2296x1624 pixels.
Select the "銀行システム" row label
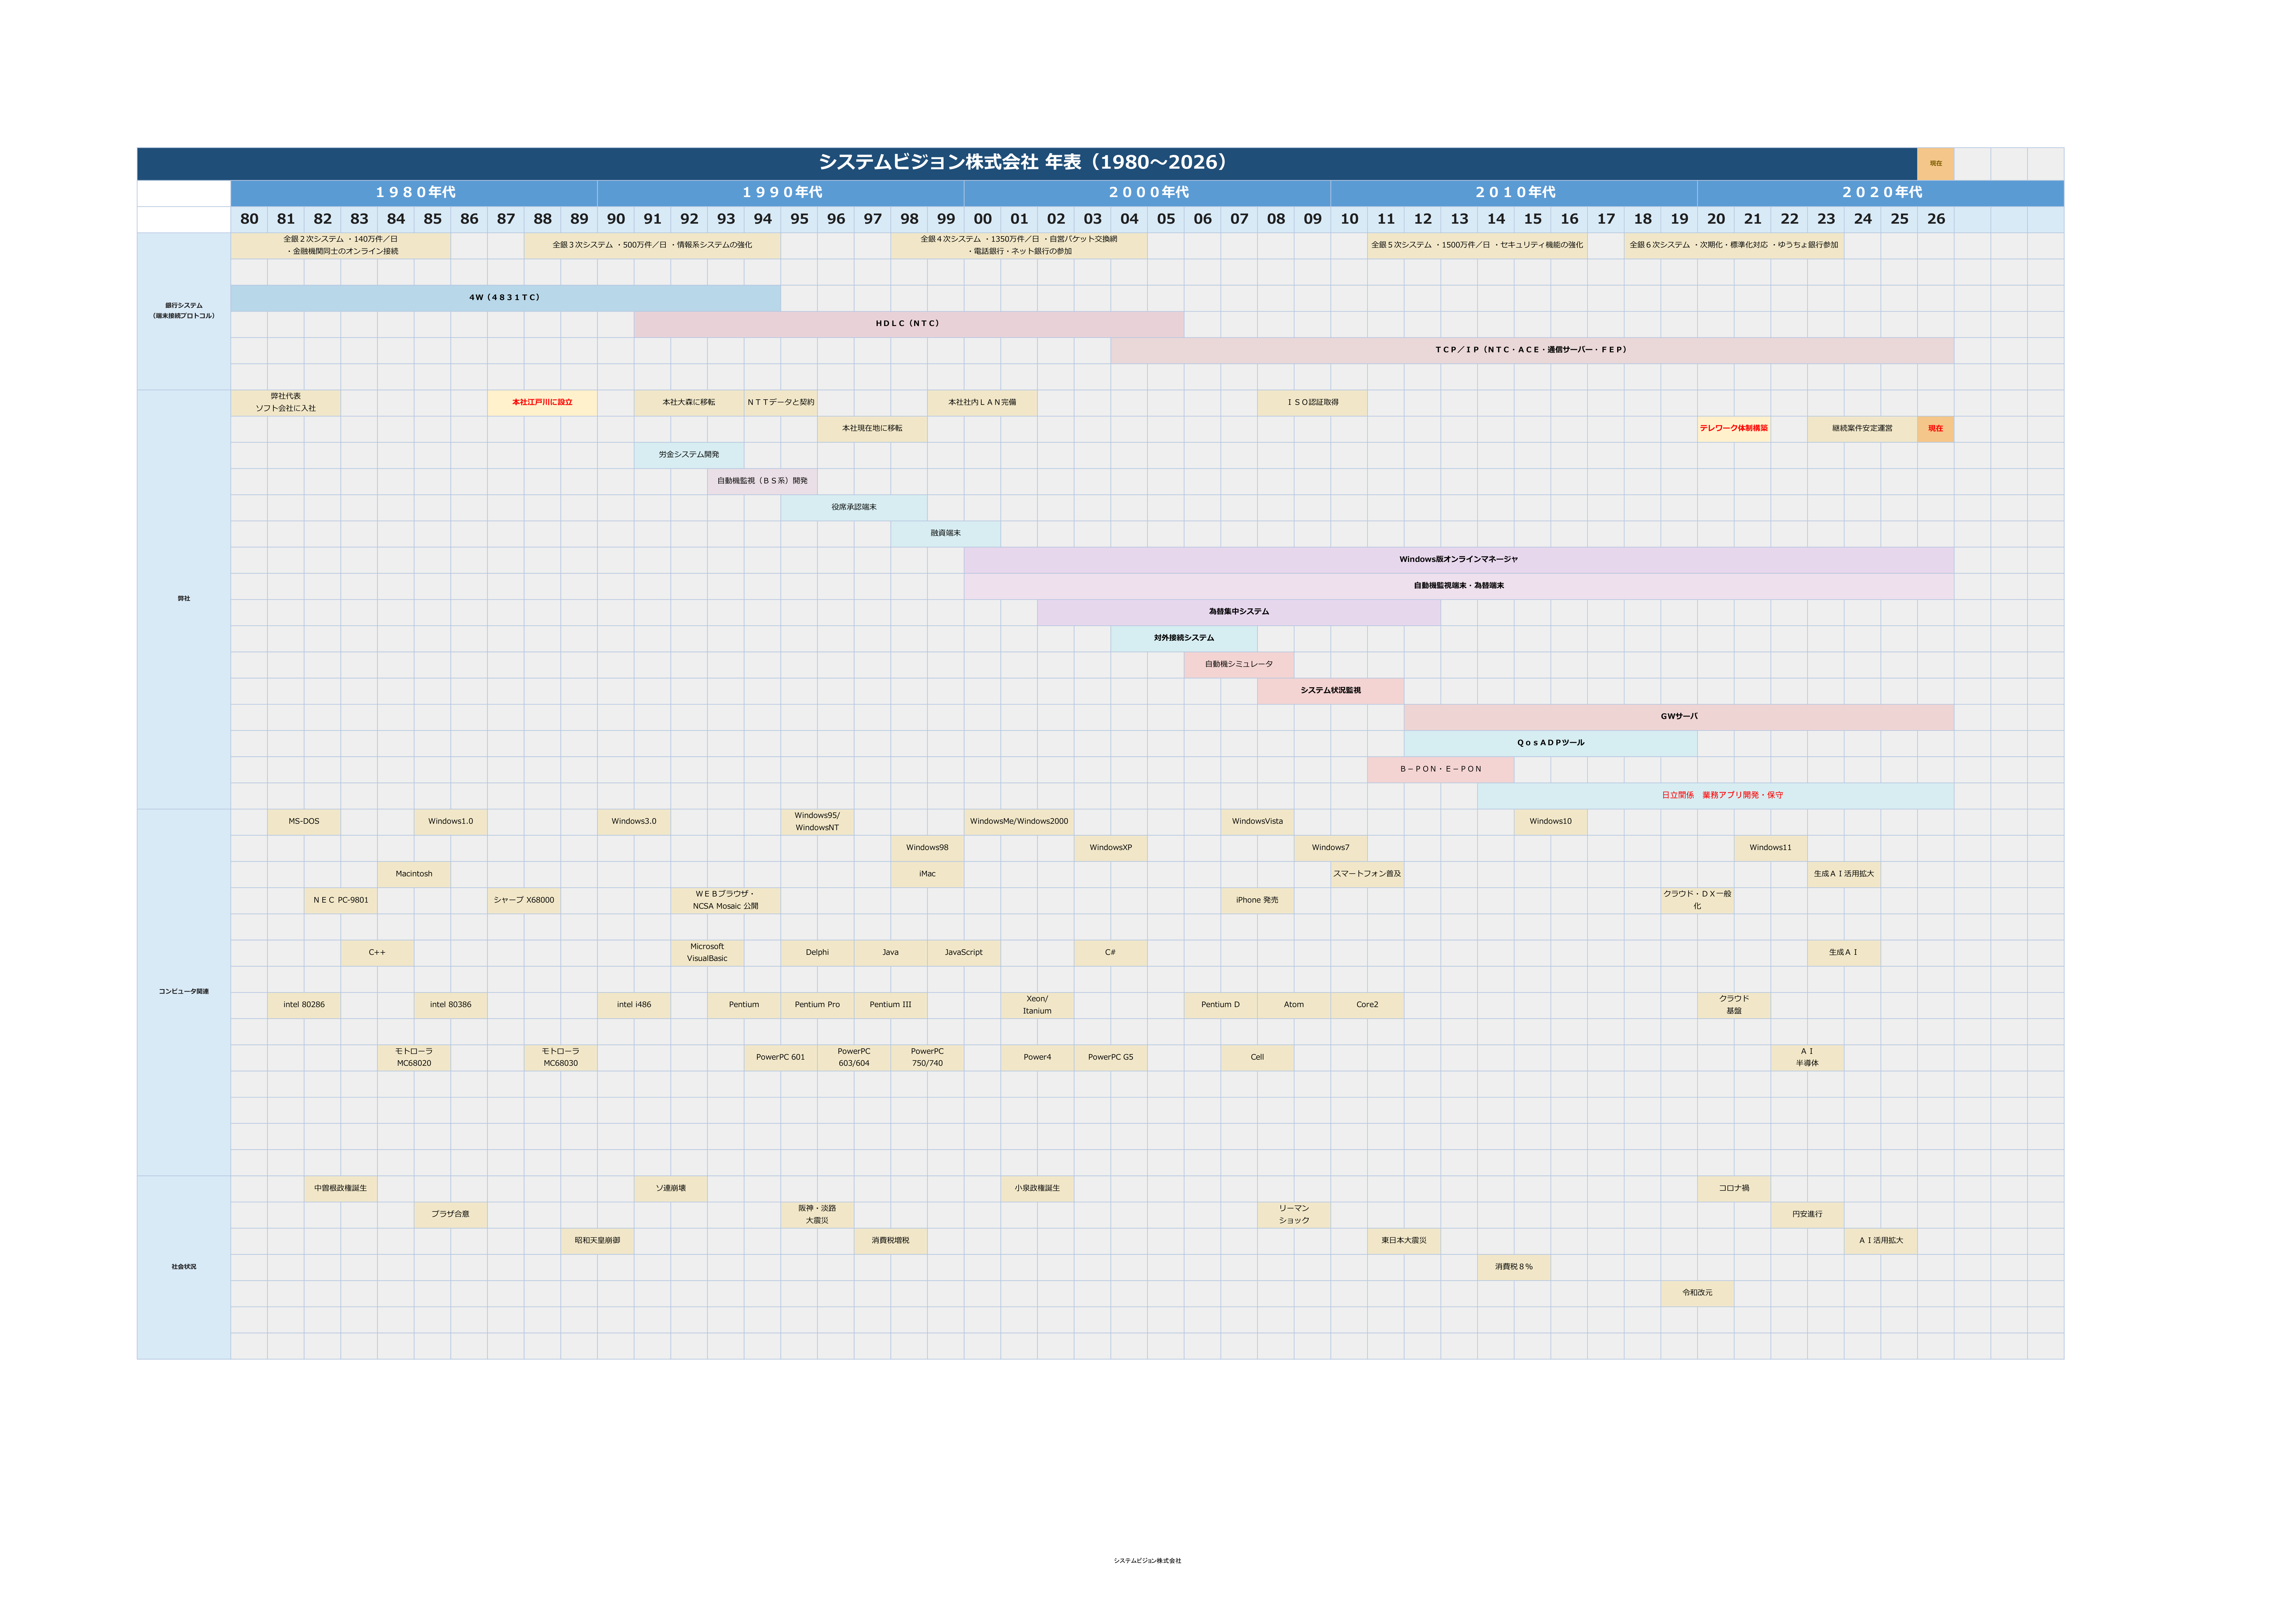[184, 311]
